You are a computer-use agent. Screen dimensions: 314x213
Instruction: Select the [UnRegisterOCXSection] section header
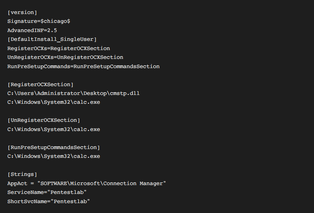(x=44, y=120)
